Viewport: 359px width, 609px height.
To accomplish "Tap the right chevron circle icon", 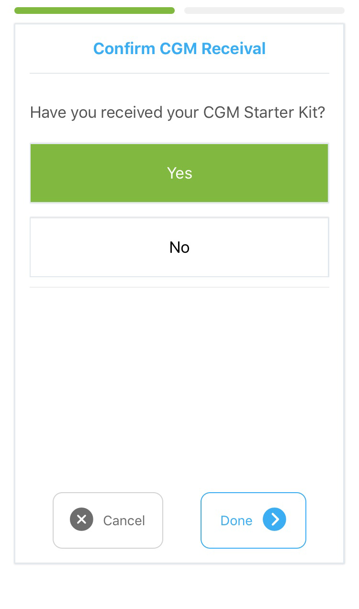I will click(x=274, y=519).
